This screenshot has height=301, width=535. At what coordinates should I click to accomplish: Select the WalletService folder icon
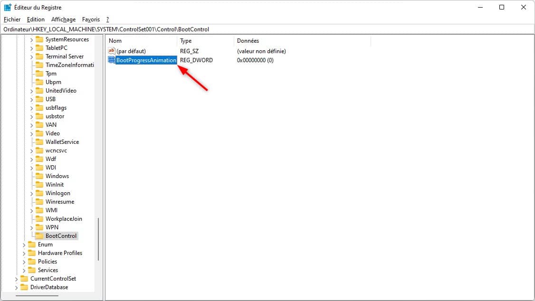(39, 141)
